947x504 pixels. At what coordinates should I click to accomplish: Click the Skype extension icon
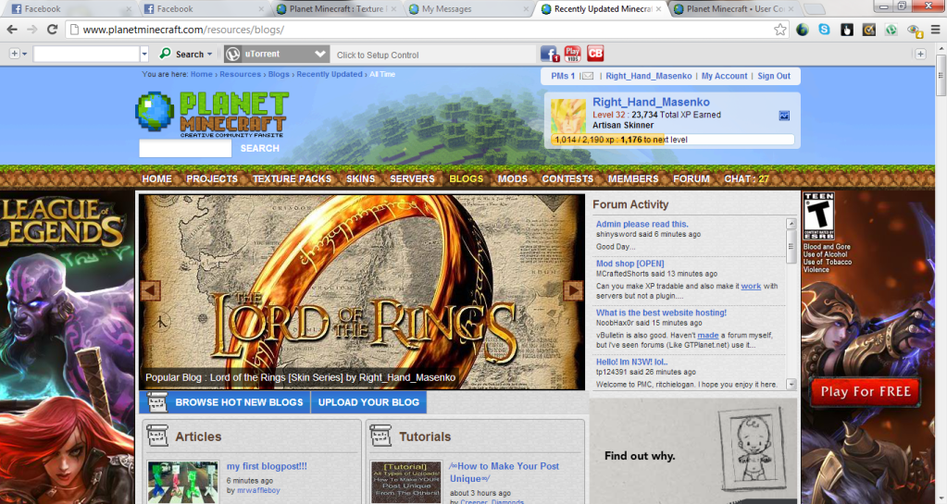point(824,30)
